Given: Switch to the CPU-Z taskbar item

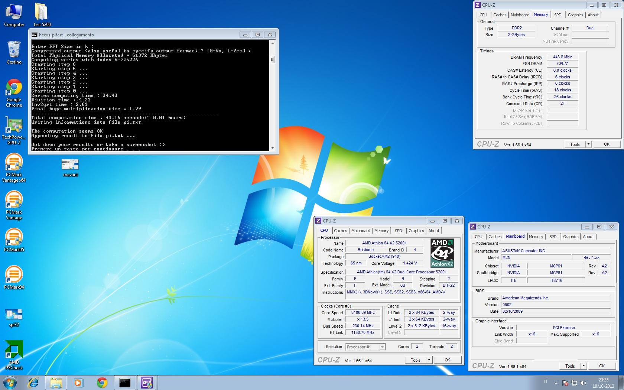Looking at the screenshot, I should (x=147, y=383).
